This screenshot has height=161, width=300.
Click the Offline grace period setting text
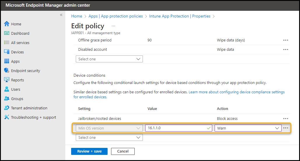point(95,40)
